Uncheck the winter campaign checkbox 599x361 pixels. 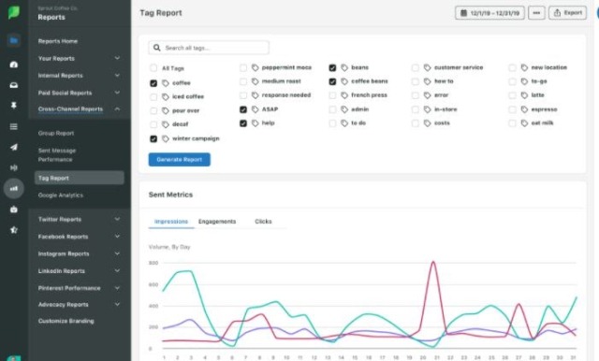pos(153,138)
